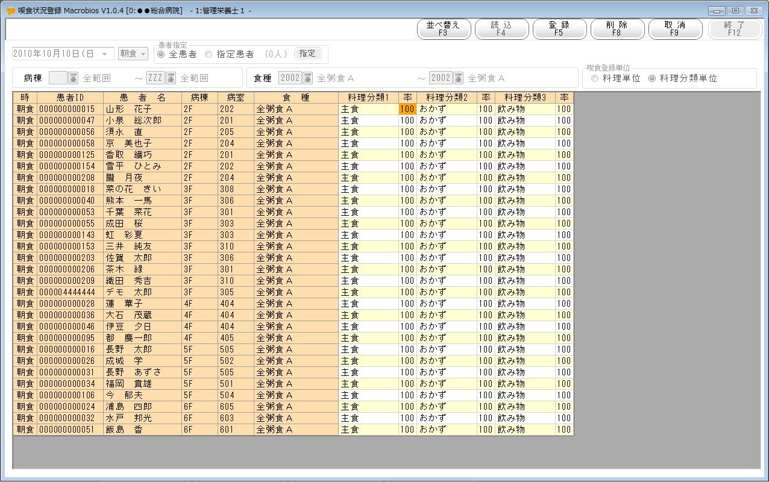Click the 登録 F5 button
Viewport: 769px width, 482px height.
(x=559, y=29)
